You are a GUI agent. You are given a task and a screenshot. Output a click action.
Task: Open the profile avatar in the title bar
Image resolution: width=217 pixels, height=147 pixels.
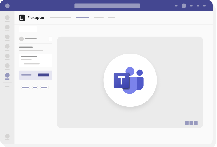click(184, 6)
